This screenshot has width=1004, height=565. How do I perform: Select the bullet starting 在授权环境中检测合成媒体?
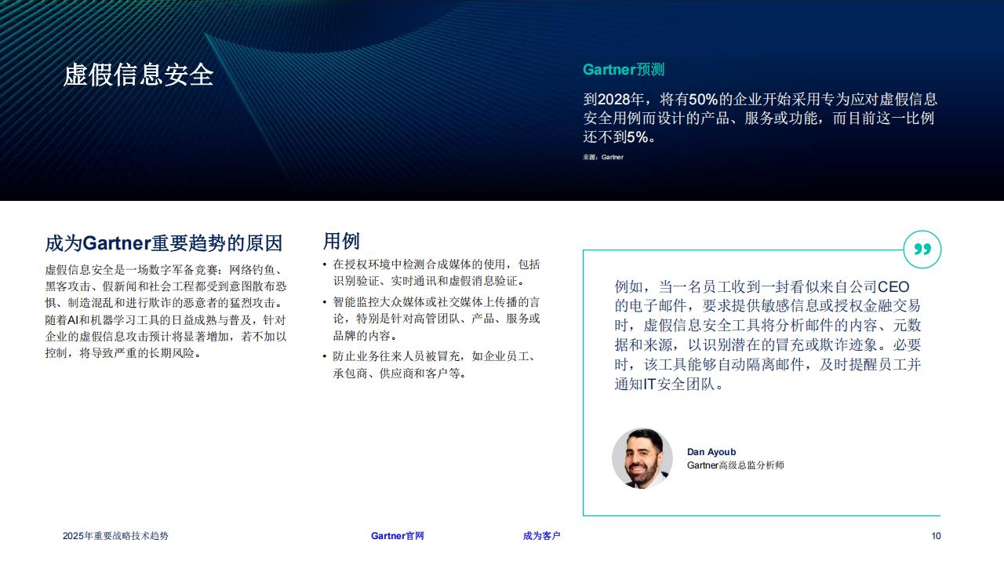point(432,272)
